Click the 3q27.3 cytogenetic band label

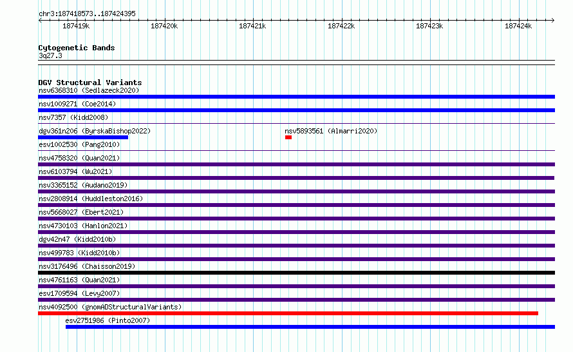coord(50,55)
